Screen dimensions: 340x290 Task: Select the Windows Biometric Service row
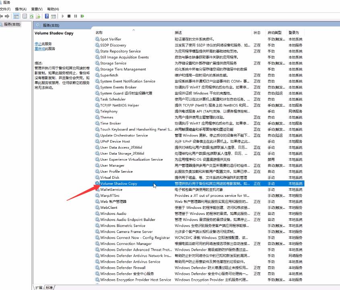200,225
